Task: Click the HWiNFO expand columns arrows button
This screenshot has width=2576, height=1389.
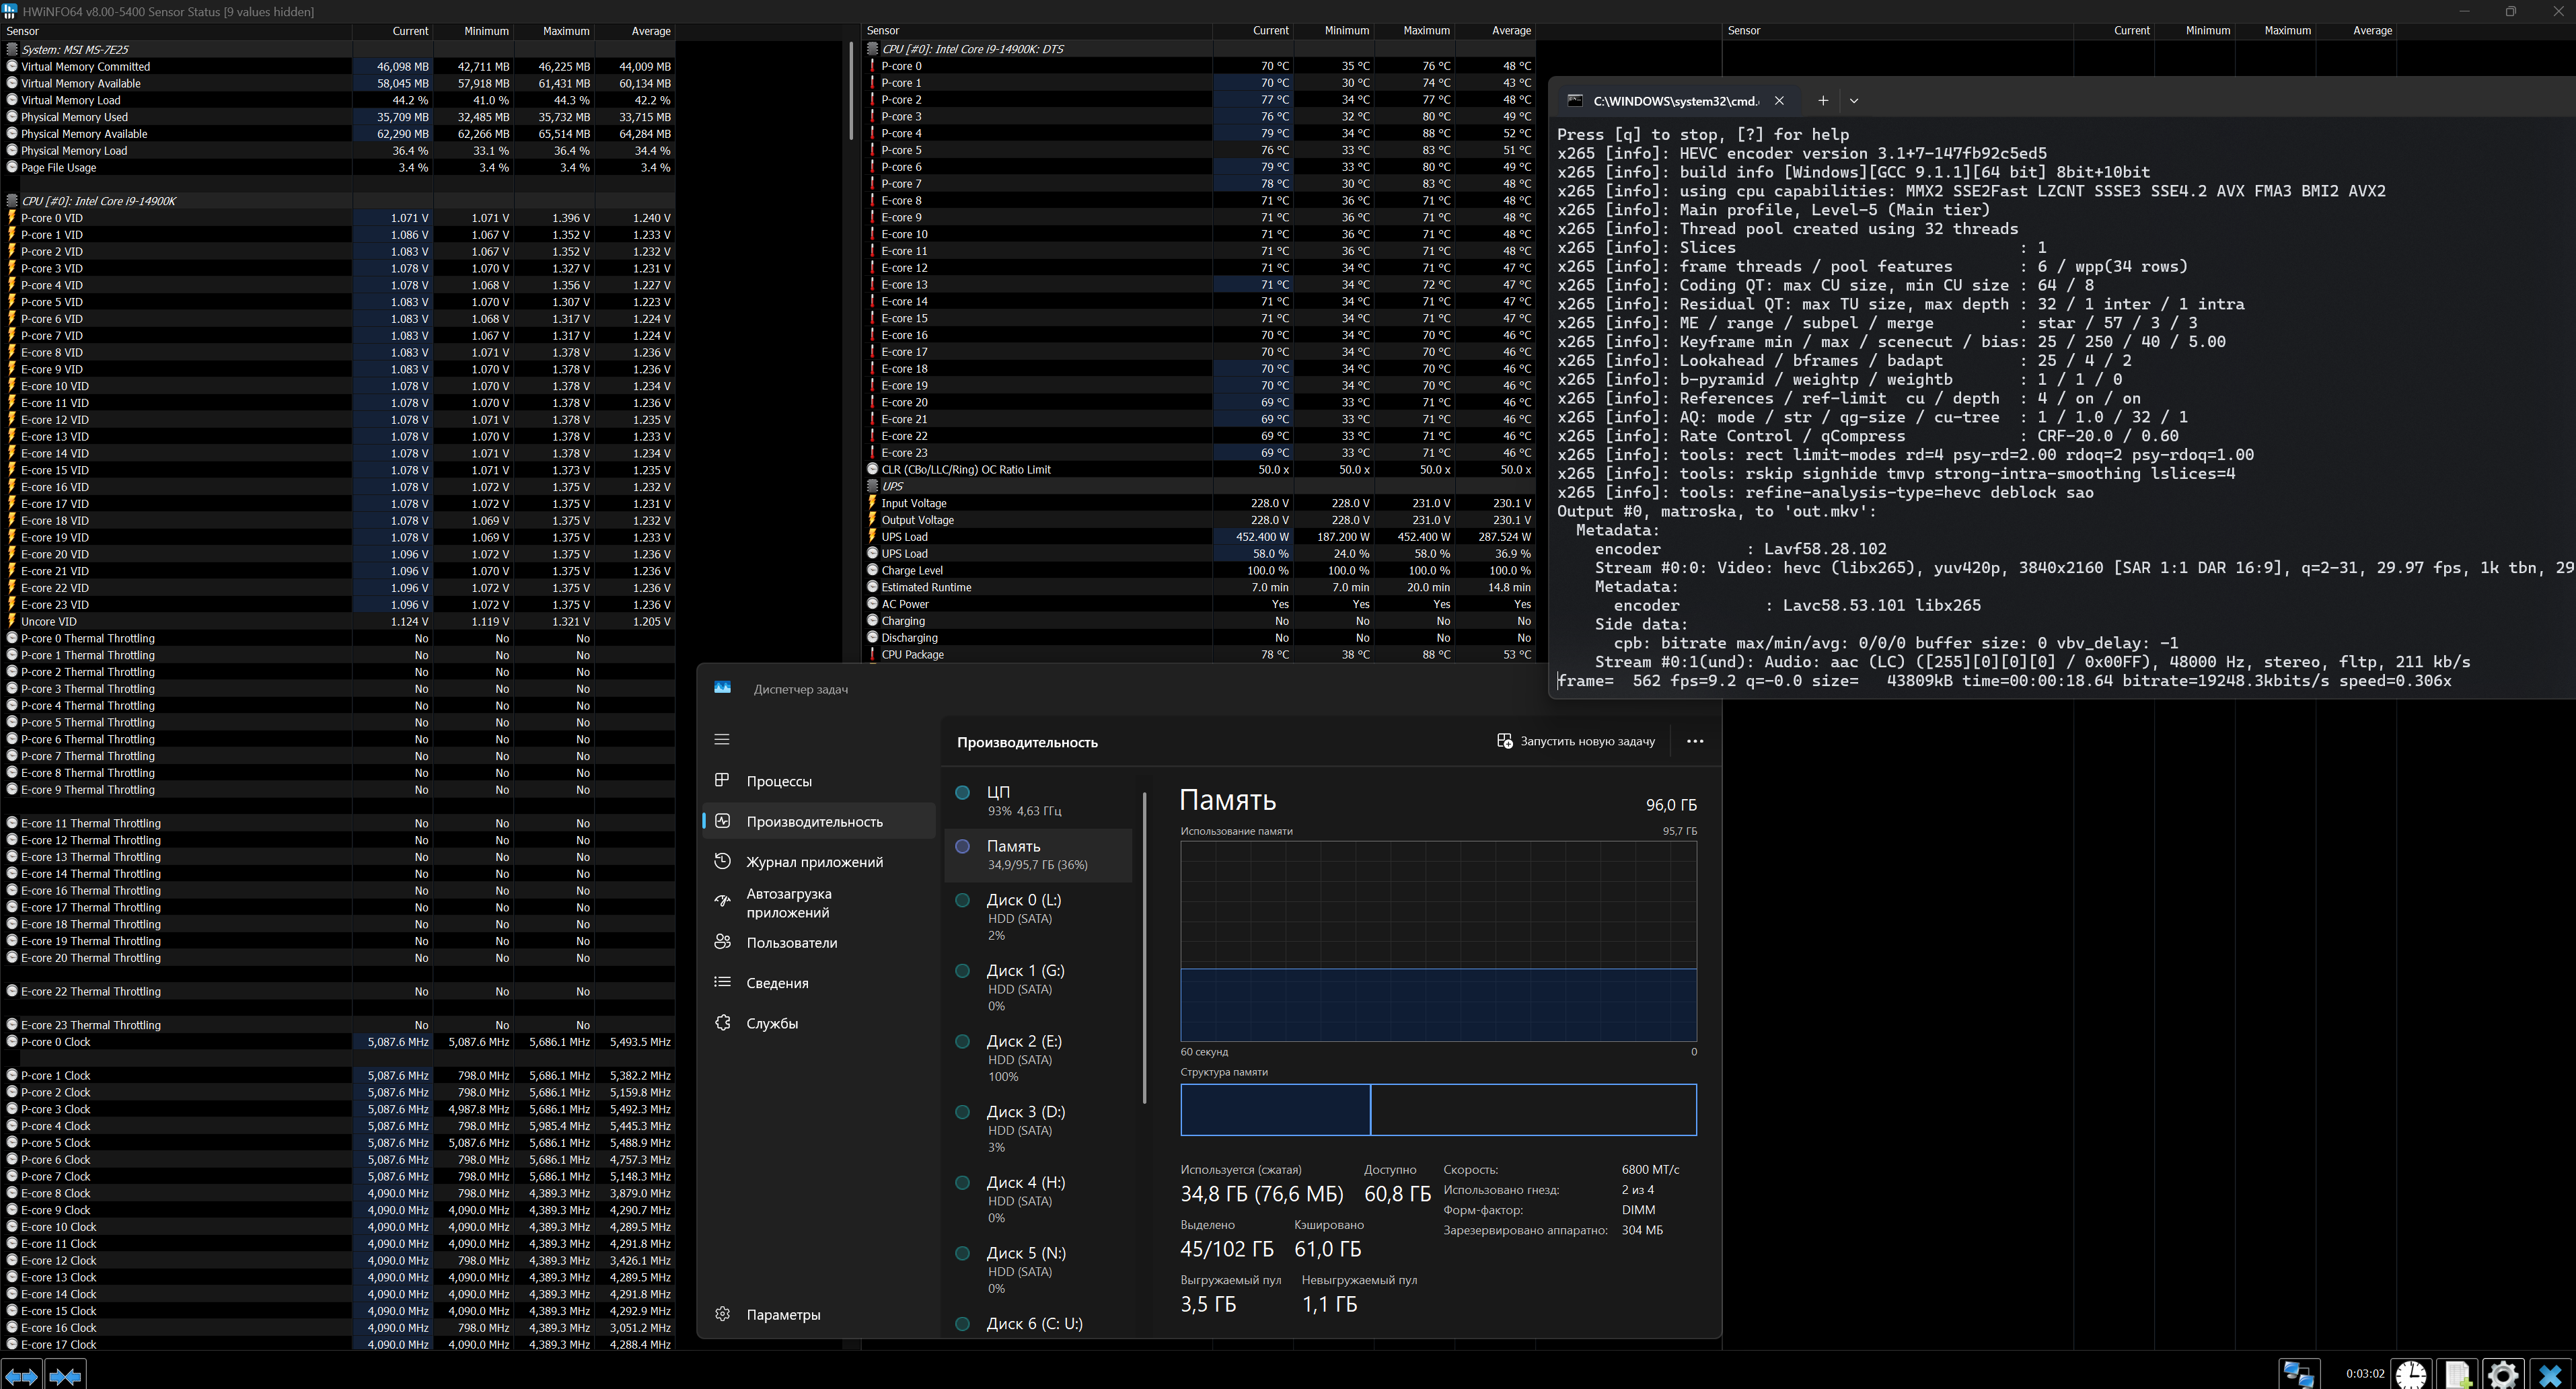Action: tap(21, 1376)
